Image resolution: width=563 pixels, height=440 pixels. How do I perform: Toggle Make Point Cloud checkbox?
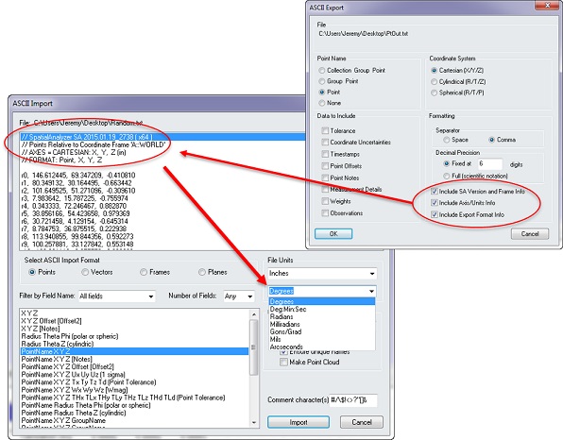[283, 363]
